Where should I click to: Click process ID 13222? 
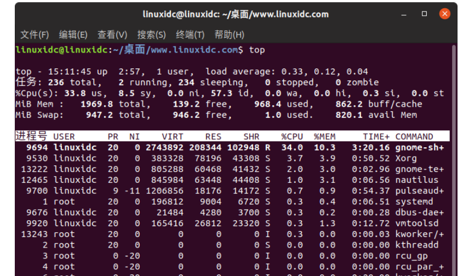tap(35, 169)
